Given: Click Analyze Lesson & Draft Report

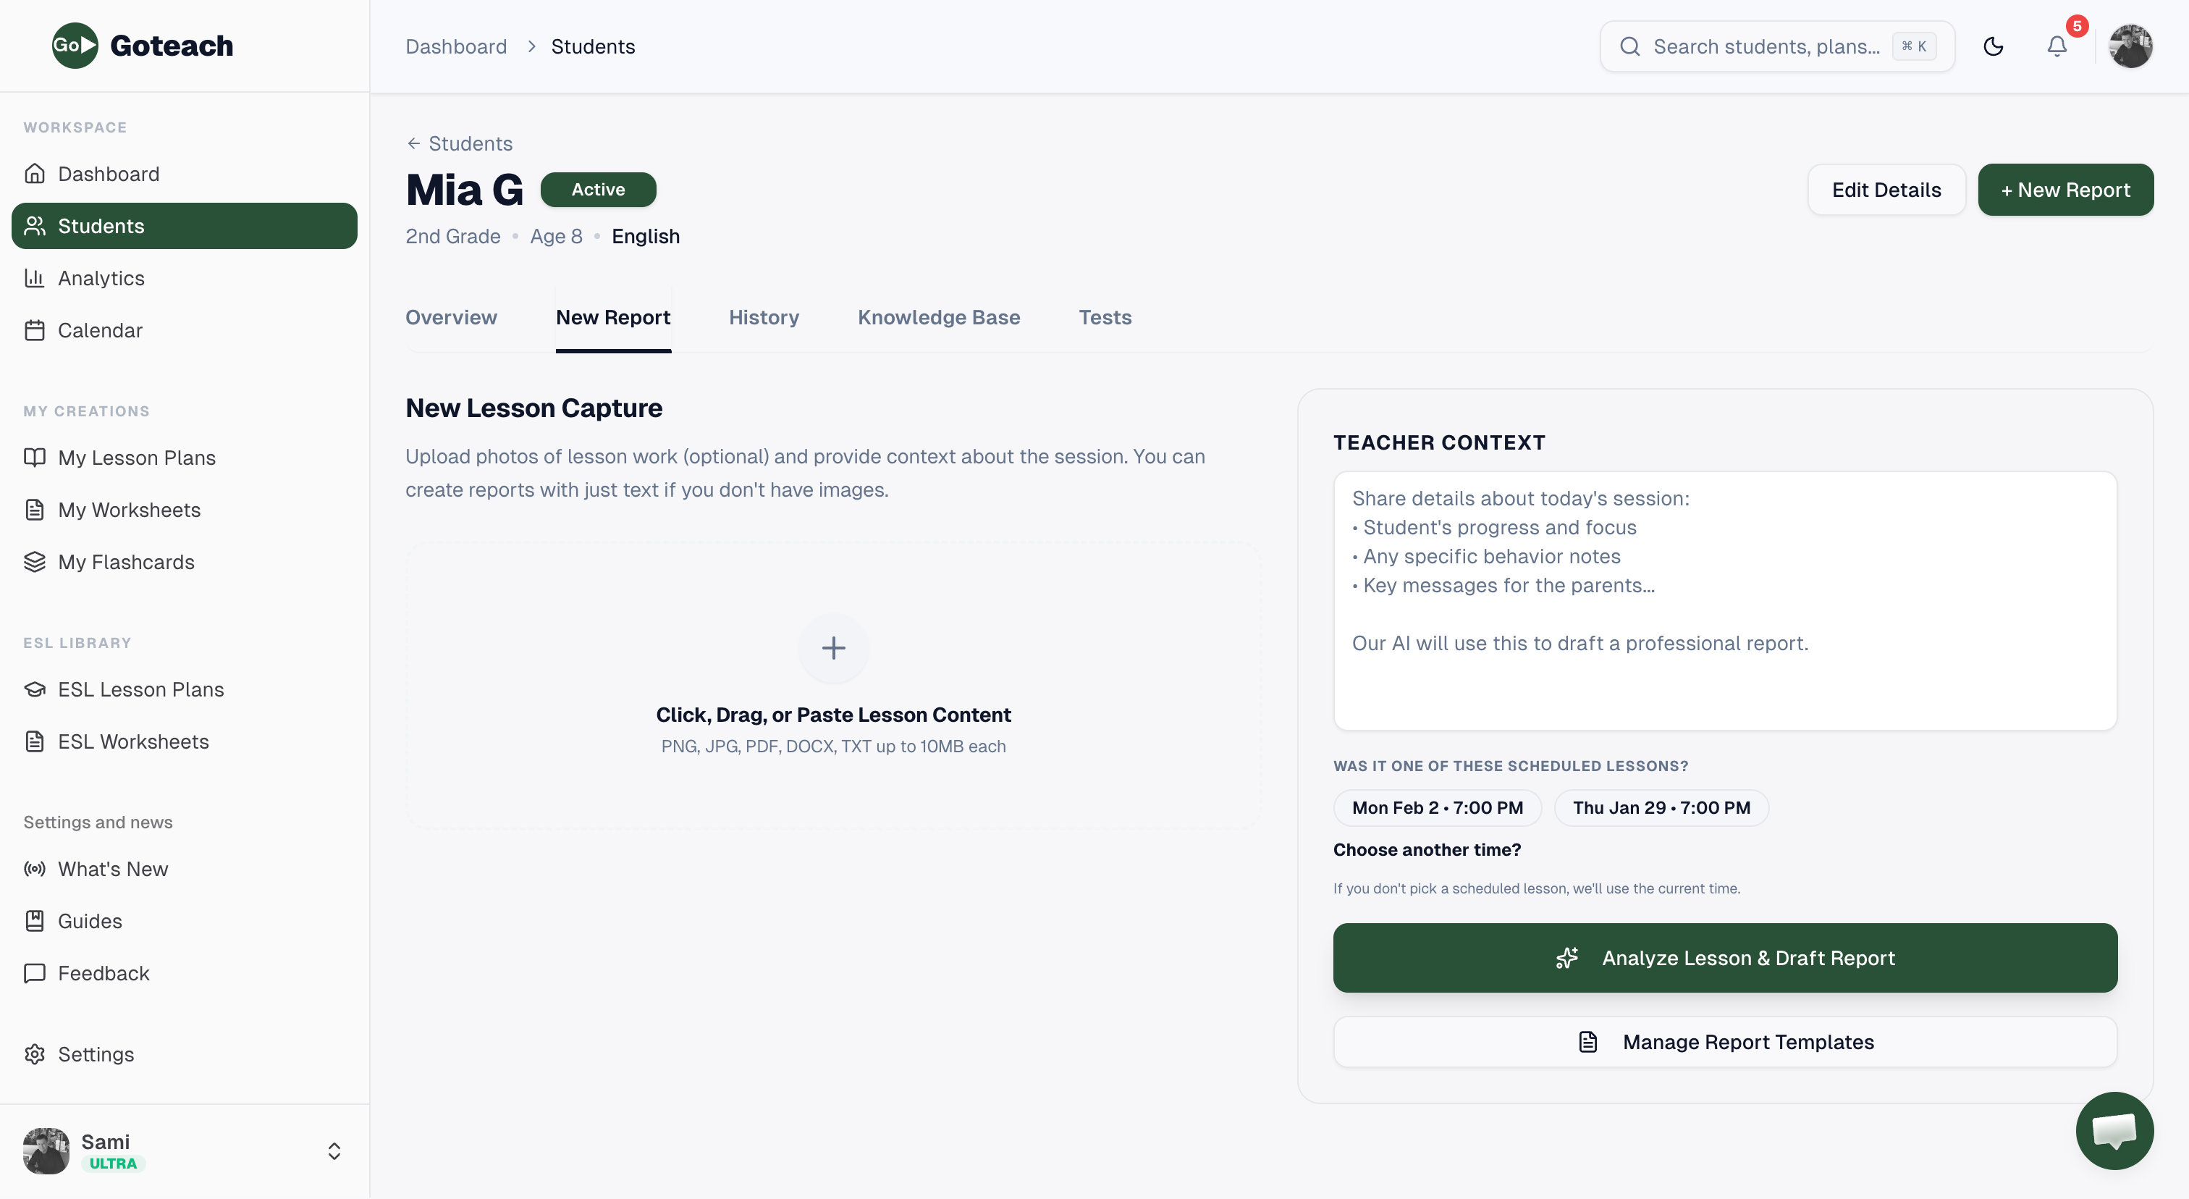Looking at the screenshot, I should click(x=1724, y=958).
